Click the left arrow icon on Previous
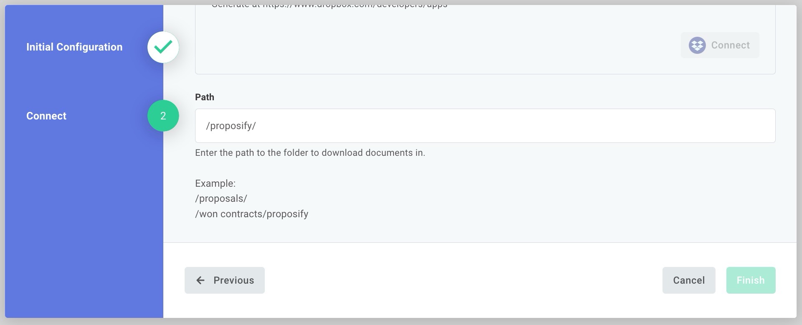 [200, 280]
